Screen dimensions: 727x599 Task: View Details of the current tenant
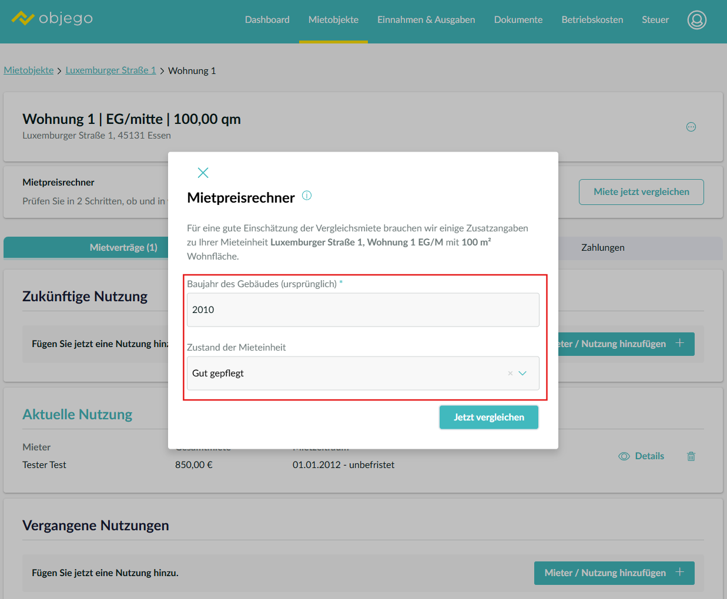coord(641,456)
